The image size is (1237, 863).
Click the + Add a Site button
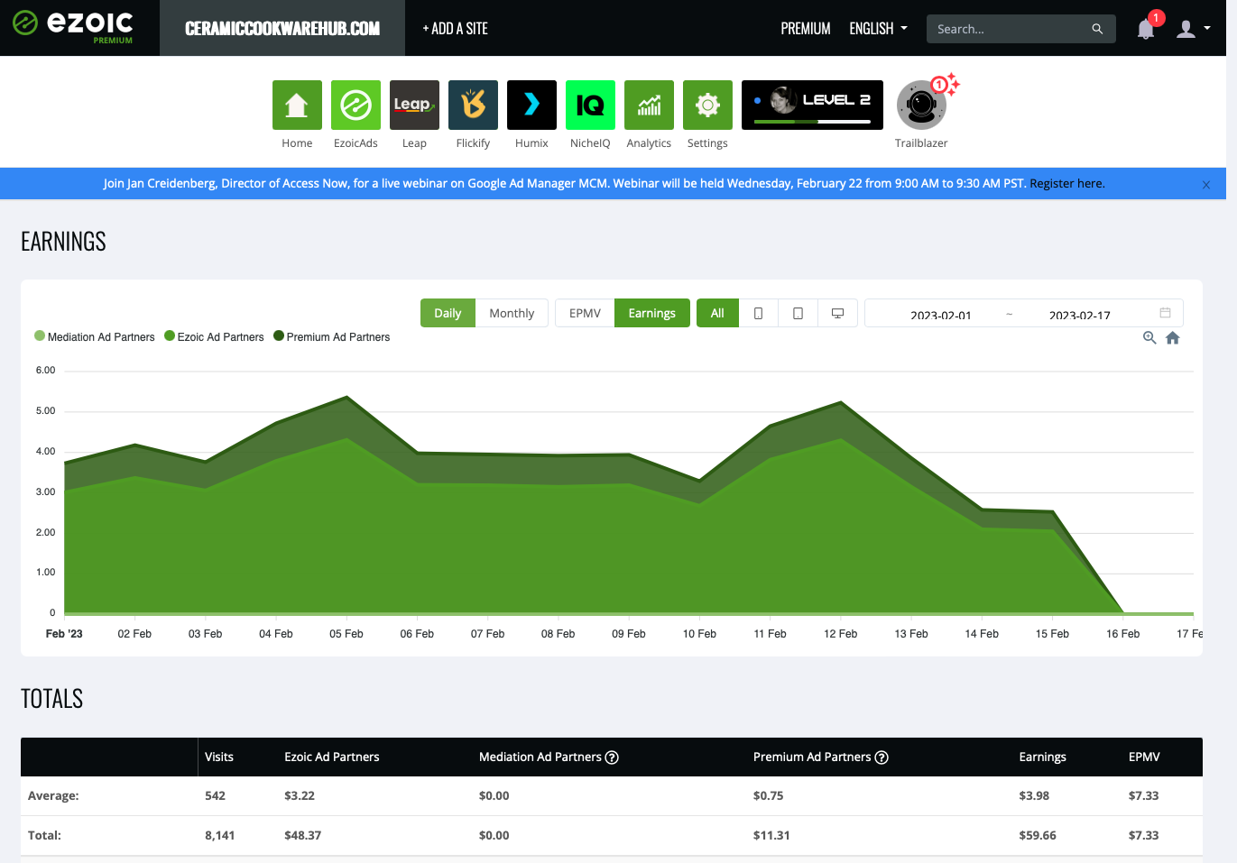point(455,29)
